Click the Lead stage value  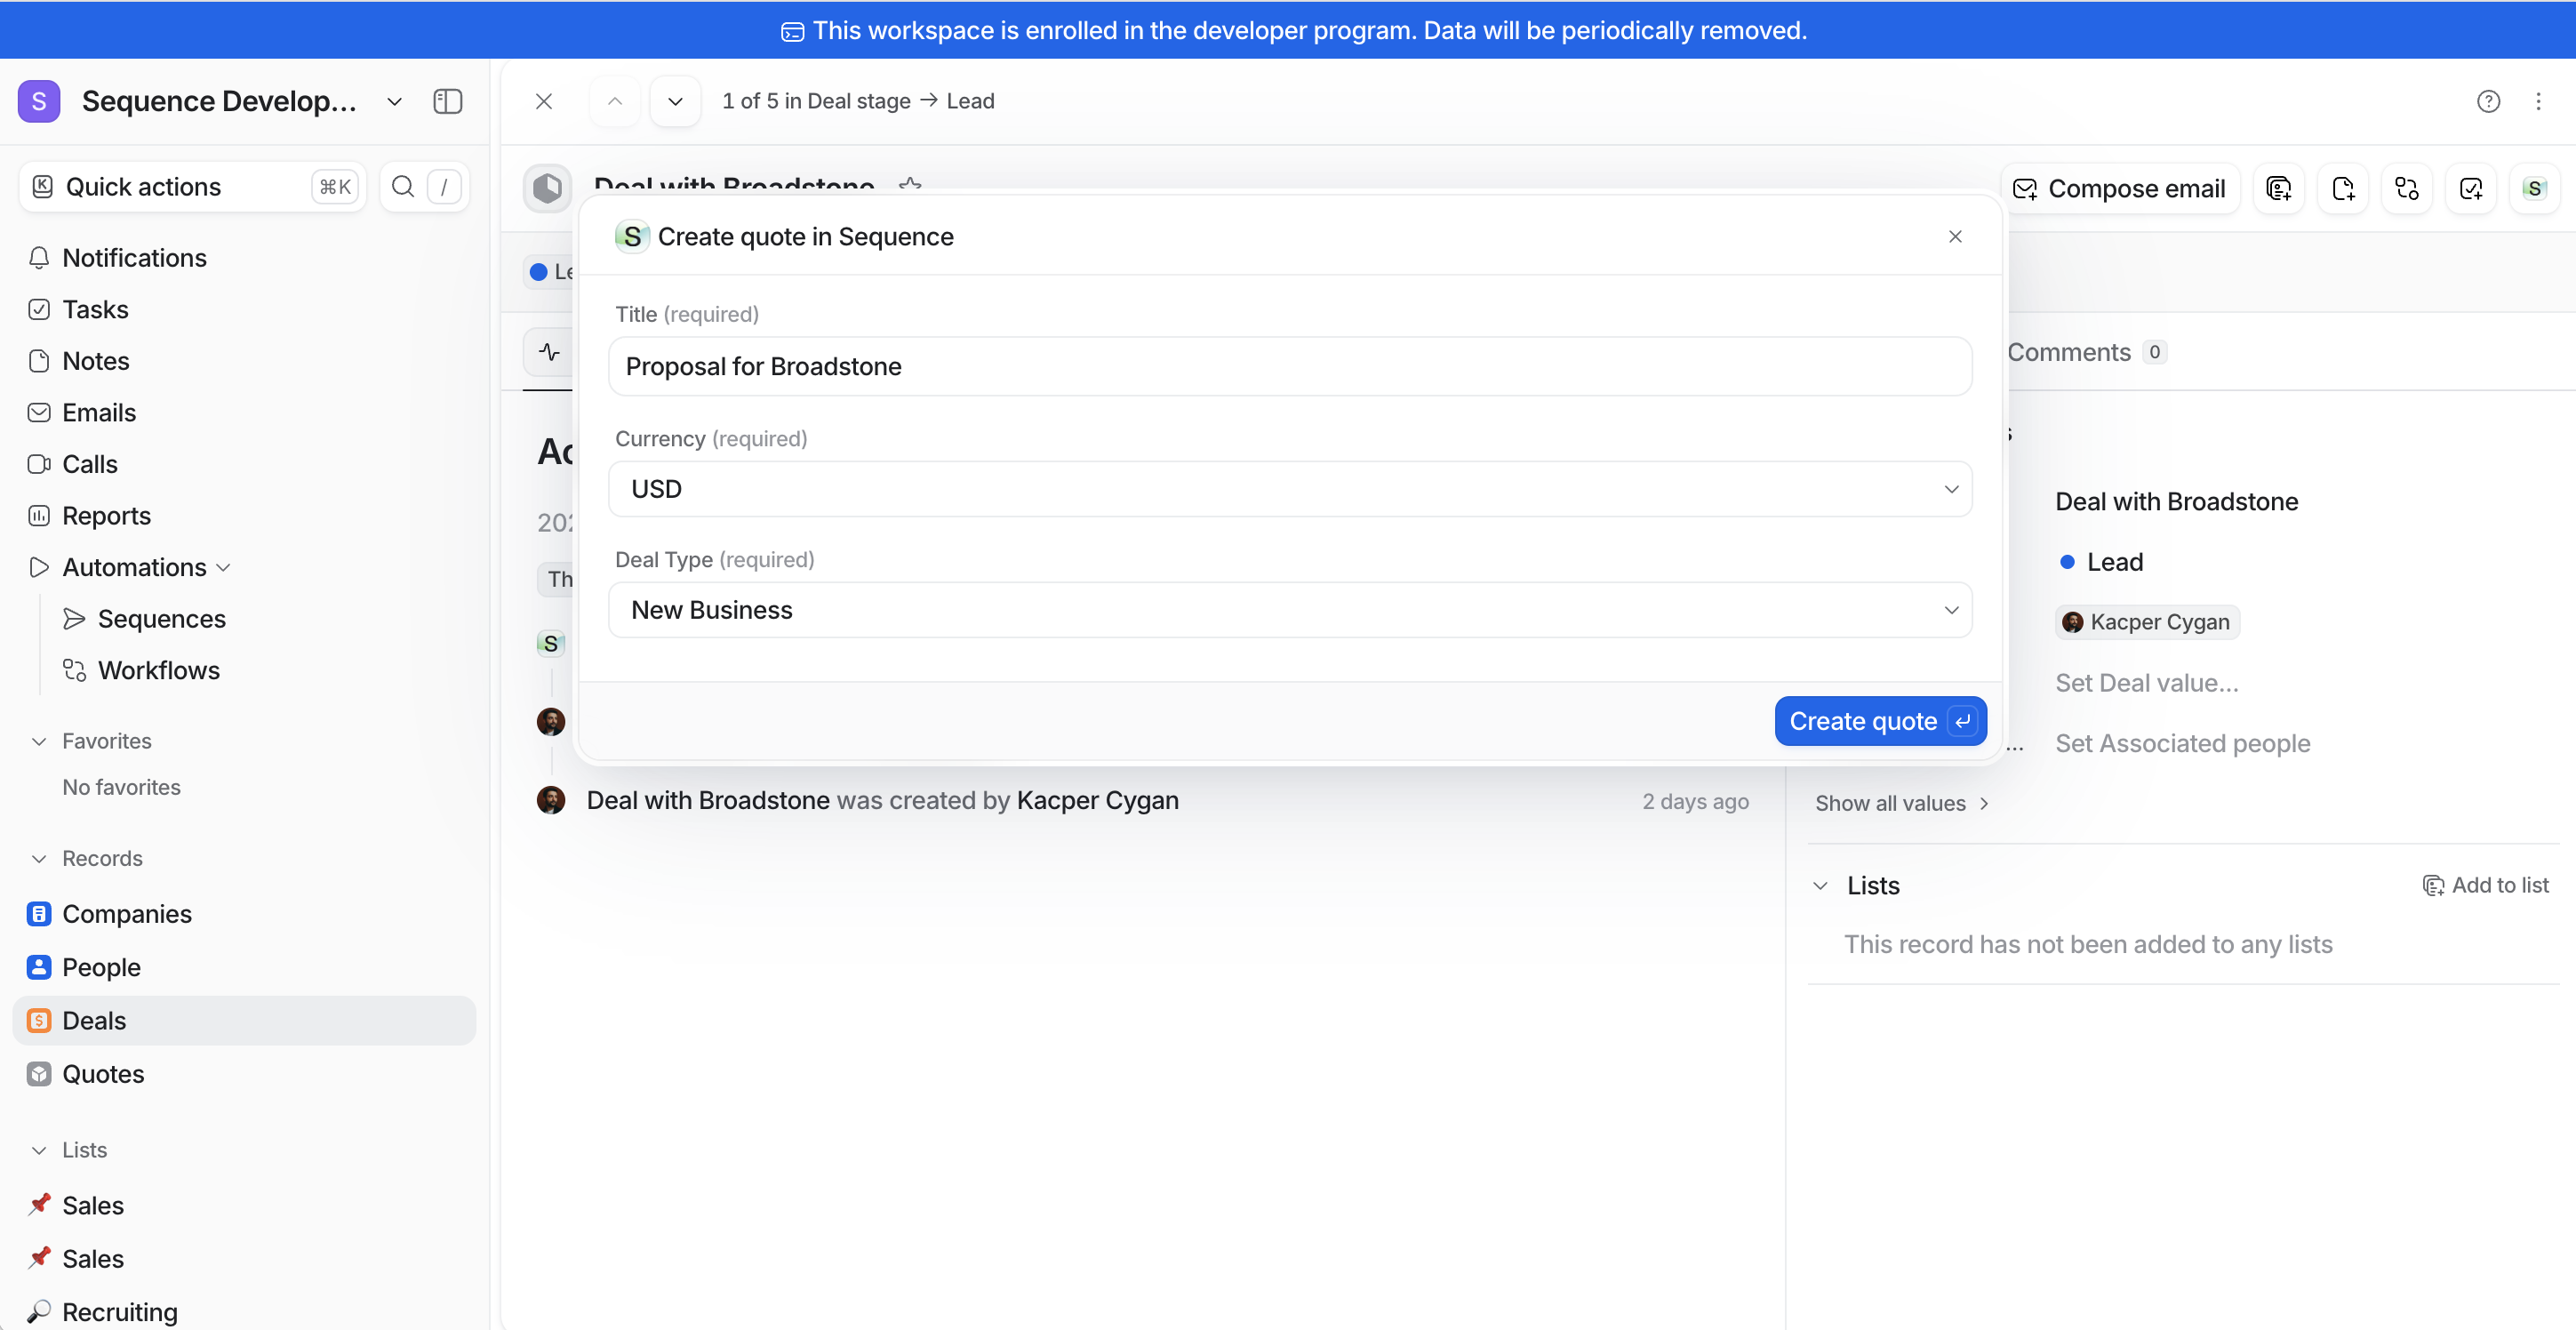pyautogui.click(x=2101, y=562)
